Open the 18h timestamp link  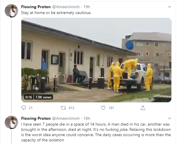click(x=87, y=118)
